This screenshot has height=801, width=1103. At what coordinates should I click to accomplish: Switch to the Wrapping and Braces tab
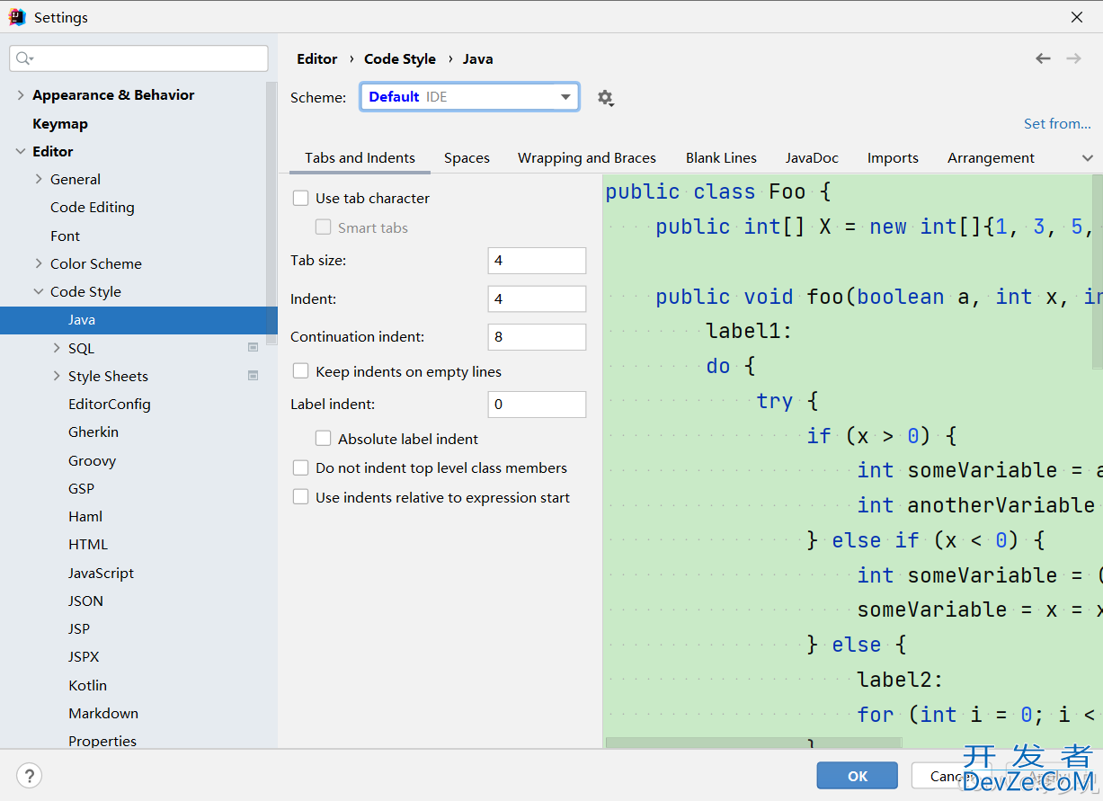pyautogui.click(x=586, y=158)
